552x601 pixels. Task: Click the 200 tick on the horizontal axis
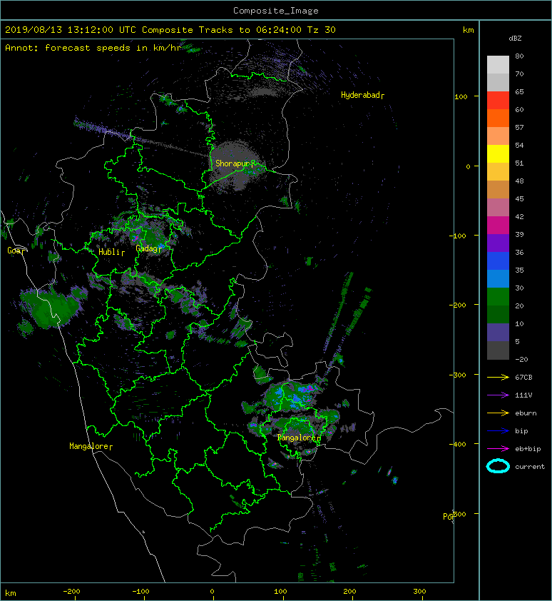pyautogui.click(x=349, y=592)
